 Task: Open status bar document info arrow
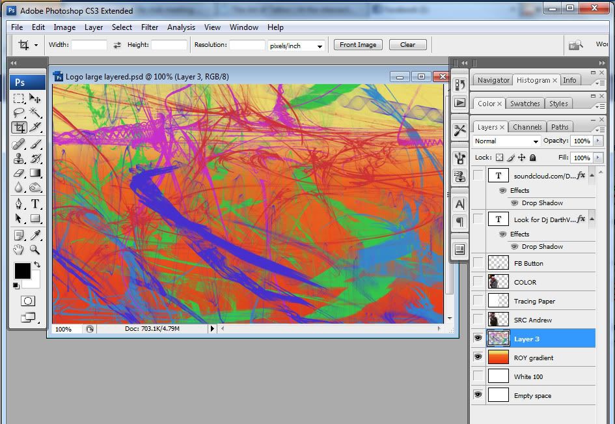click(x=212, y=329)
